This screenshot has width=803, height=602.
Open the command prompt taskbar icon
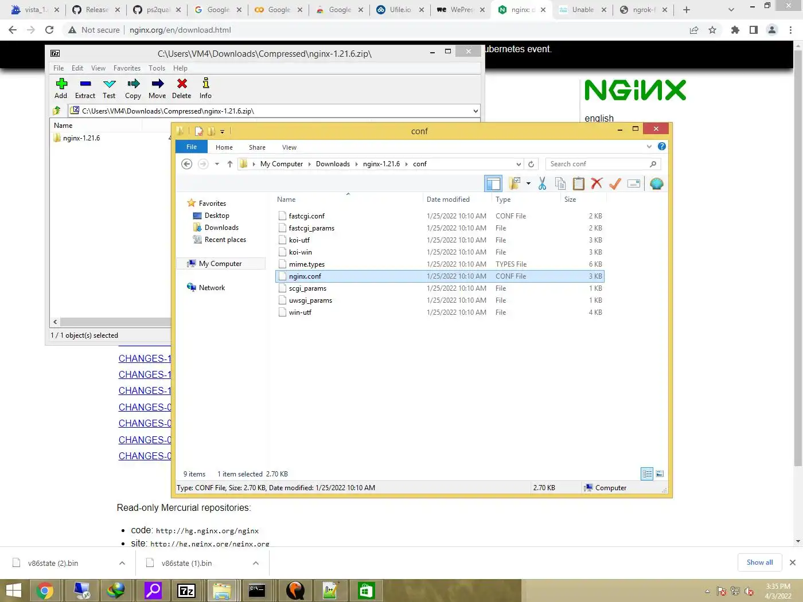[x=257, y=591]
